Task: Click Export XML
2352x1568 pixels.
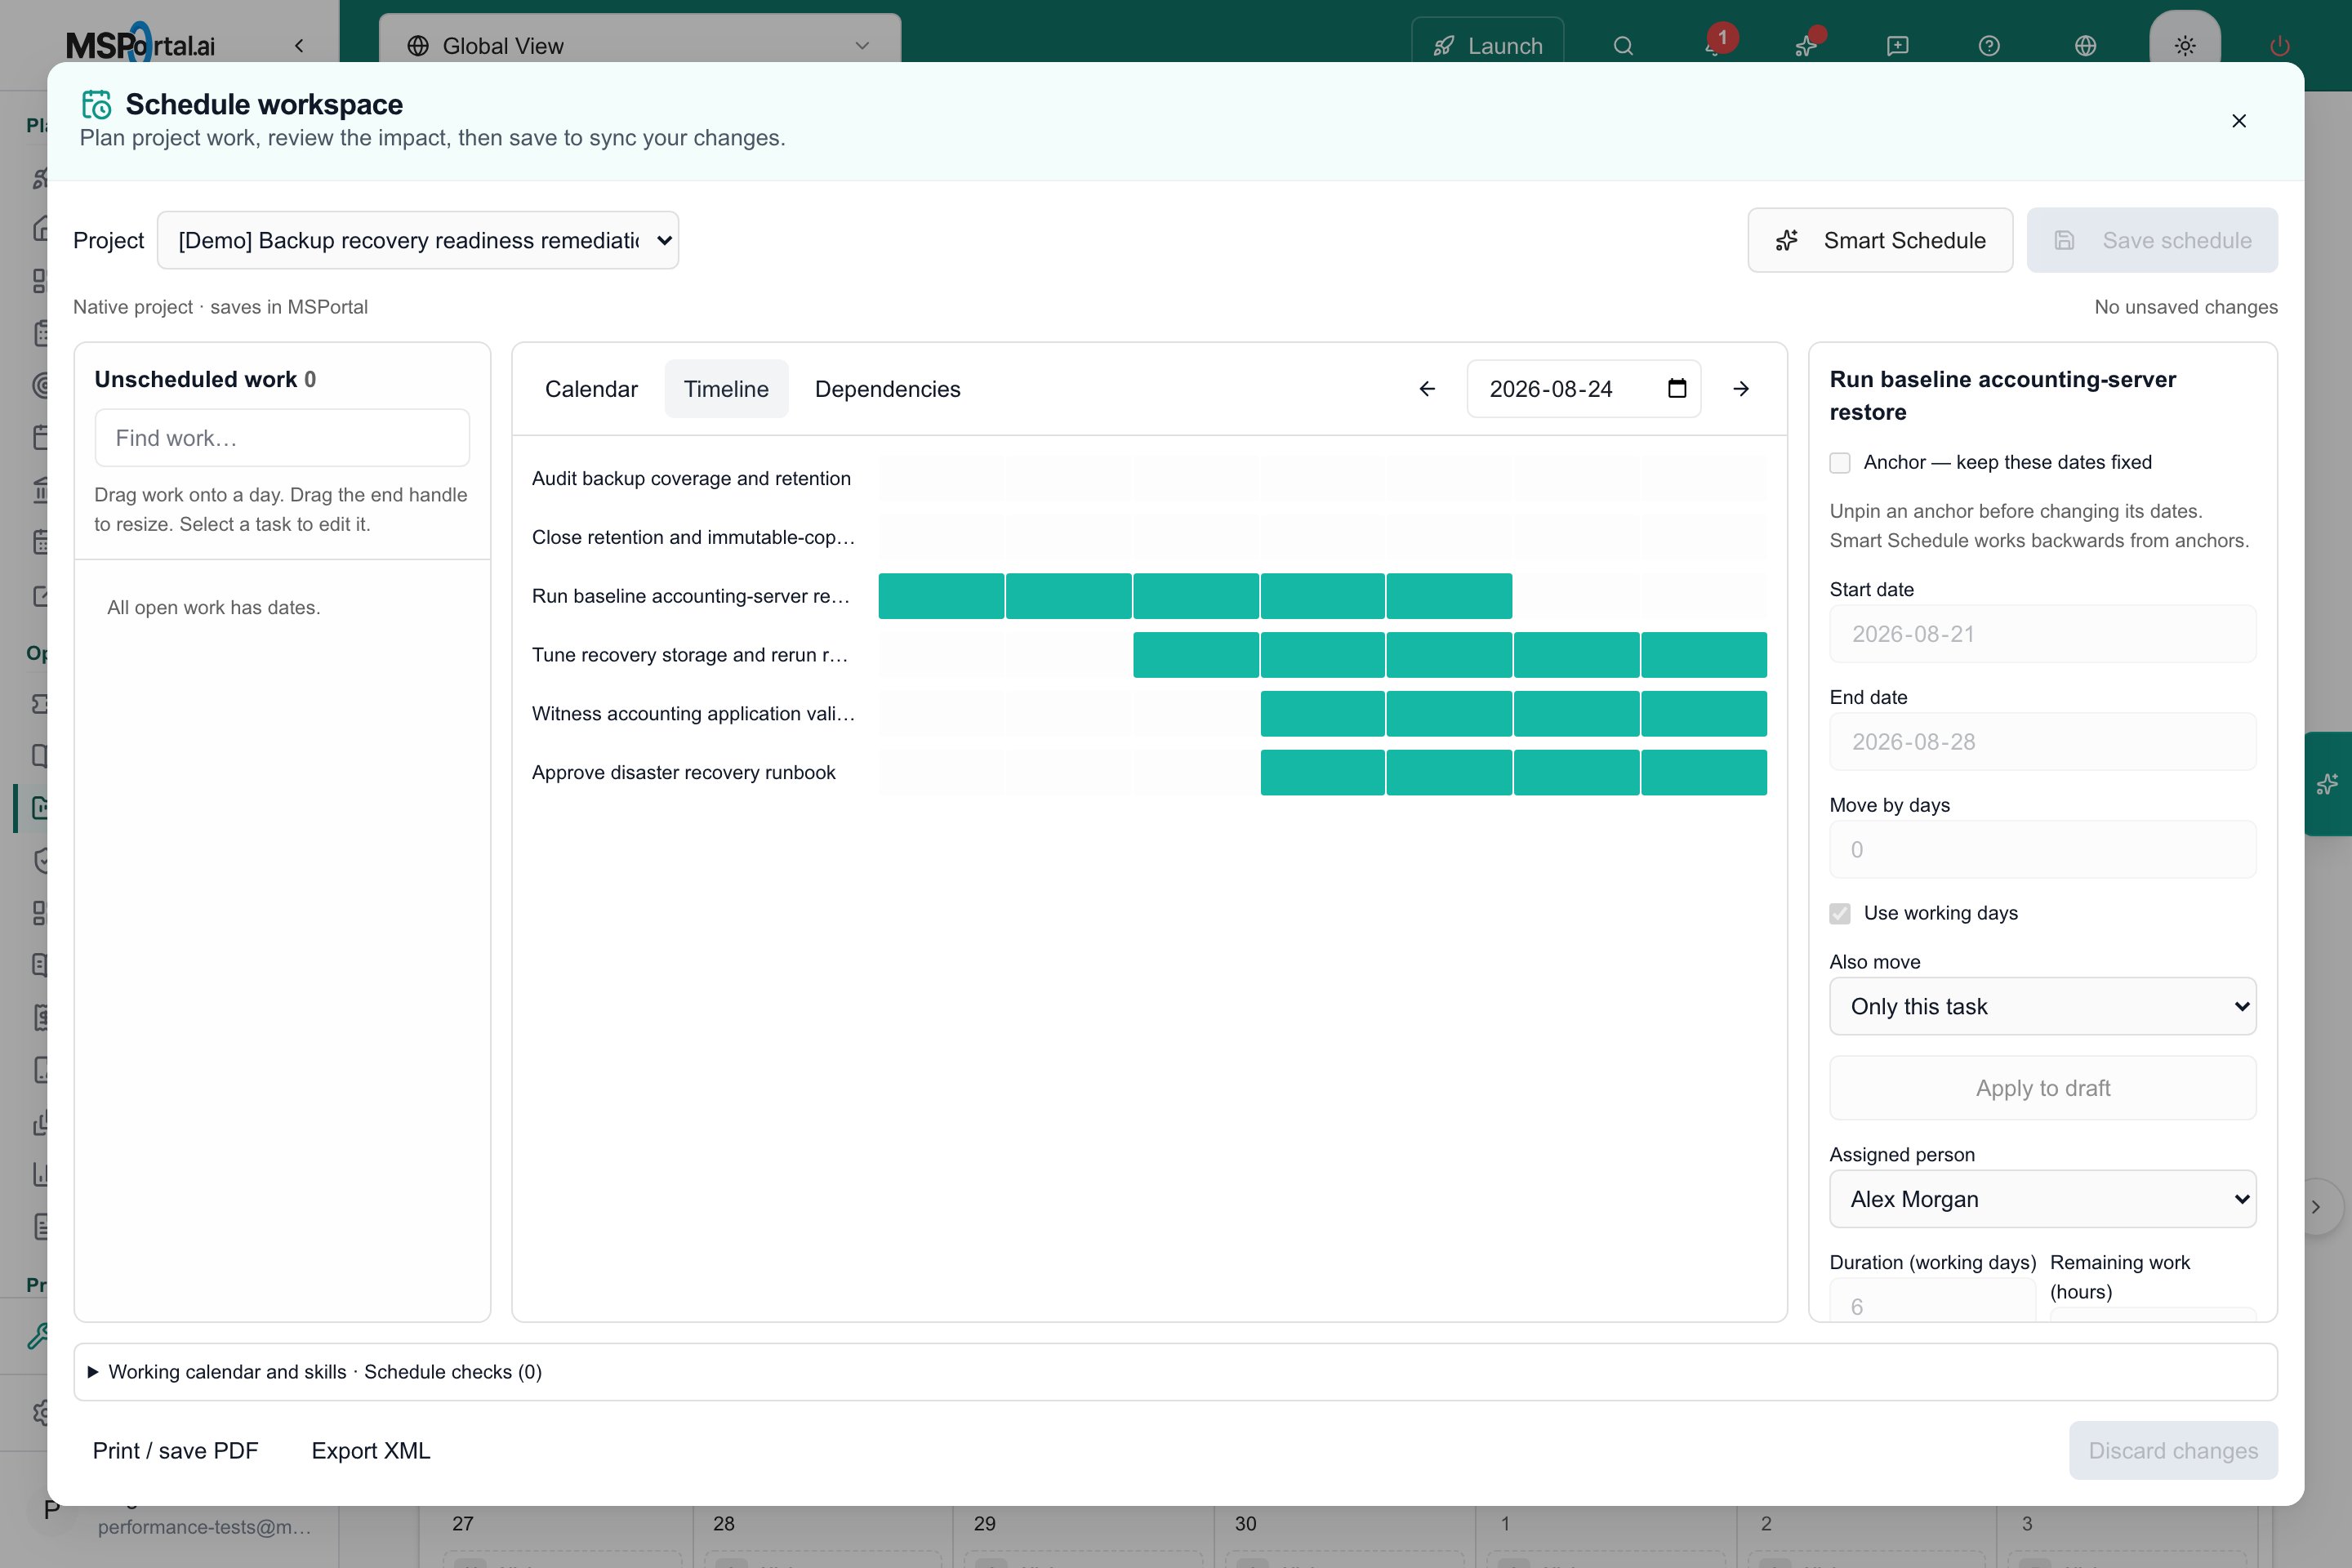Action: (x=371, y=1451)
